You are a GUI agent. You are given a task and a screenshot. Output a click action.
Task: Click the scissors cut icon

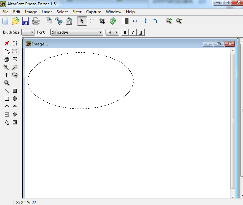tap(59, 21)
